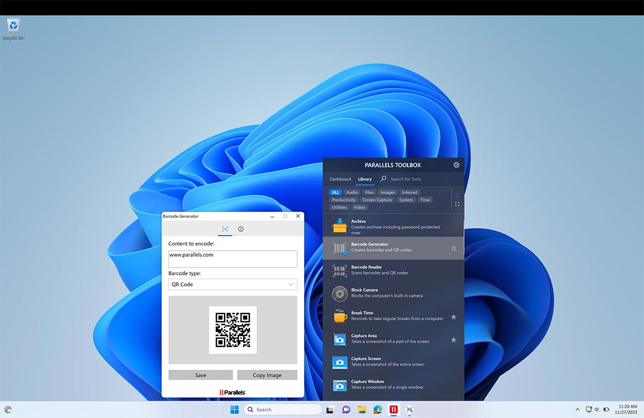Image resolution: width=644 pixels, height=418 pixels.
Task: Star the Barcode Generator tool
Action: pyautogui.click(x=454, y=248)
